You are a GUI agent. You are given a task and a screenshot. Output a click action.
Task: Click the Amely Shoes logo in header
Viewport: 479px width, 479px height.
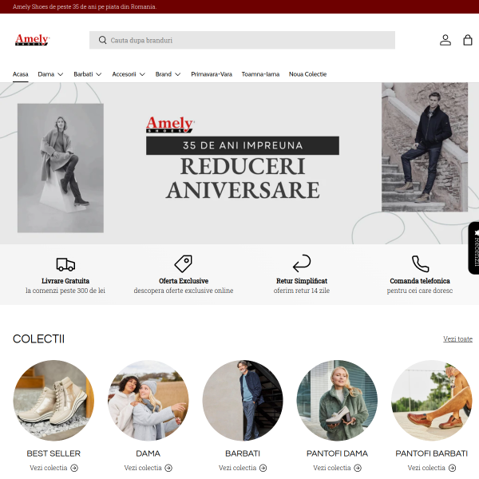33,40
